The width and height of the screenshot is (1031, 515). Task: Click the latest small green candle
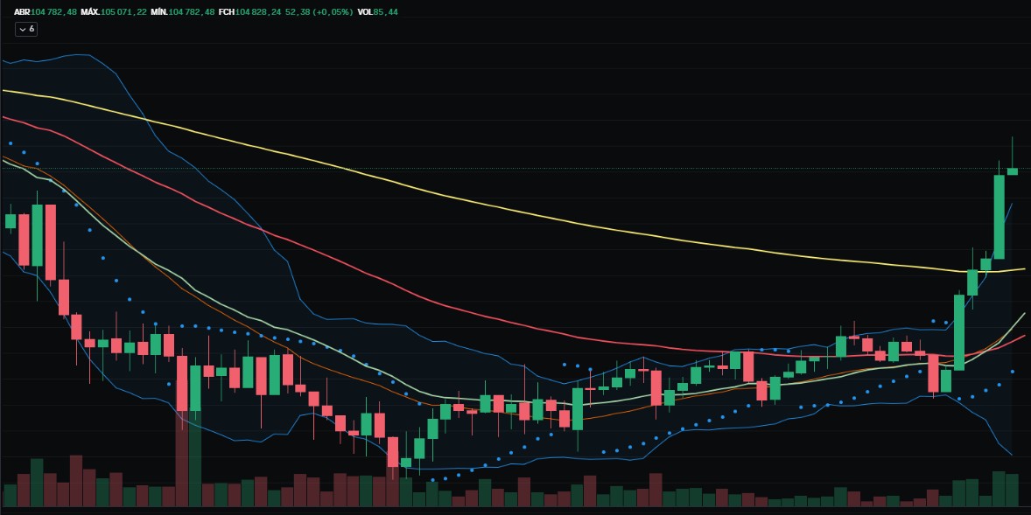tap(1012, 171)
